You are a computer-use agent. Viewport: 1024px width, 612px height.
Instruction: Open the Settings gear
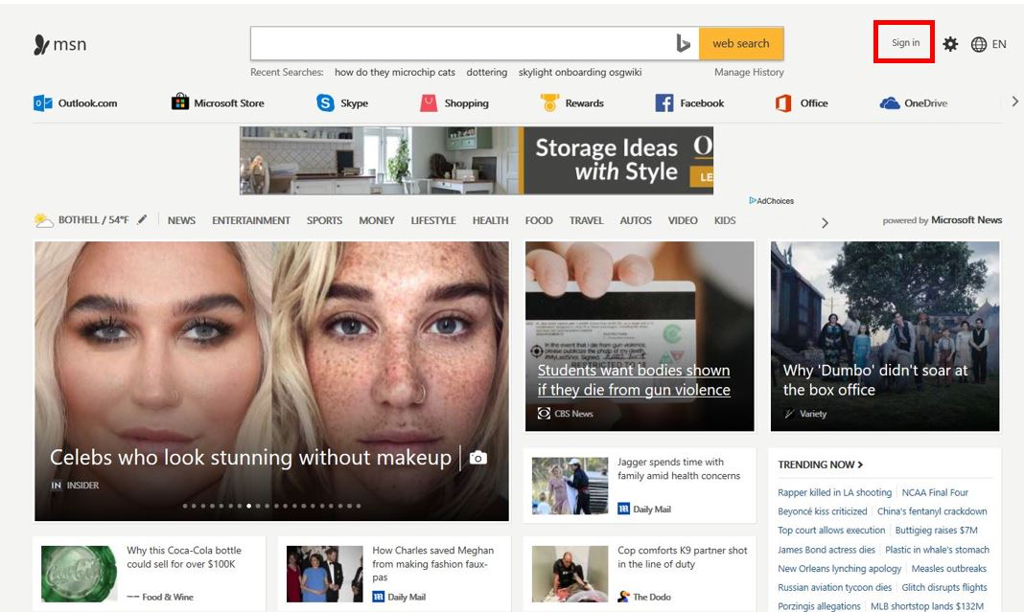(949, 43)
